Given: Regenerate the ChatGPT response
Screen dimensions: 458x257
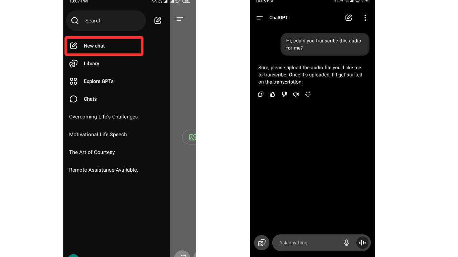Looking at the screenshot, I should [x=308, y=94].
